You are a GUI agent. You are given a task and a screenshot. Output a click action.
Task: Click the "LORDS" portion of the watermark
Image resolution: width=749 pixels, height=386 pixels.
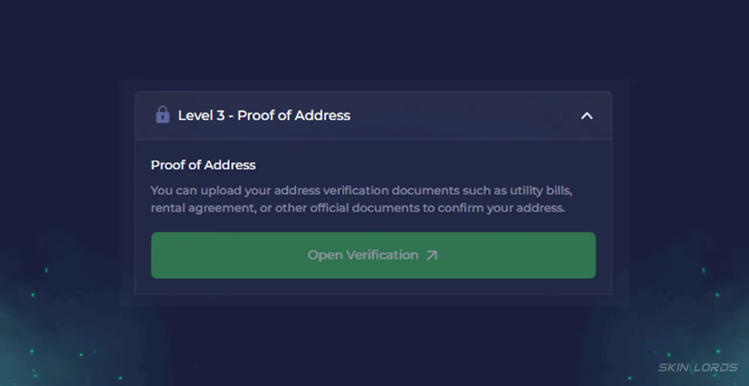click(x=717, y=367)
